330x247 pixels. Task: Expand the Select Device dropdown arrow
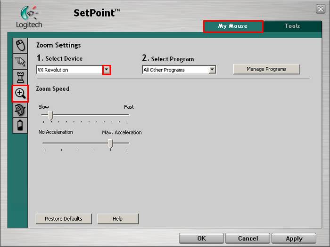pyautogui.click(x=107, y=70)
